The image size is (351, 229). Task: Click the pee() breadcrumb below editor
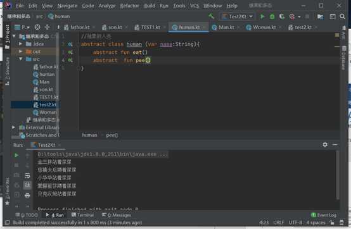tap(112, 135)
